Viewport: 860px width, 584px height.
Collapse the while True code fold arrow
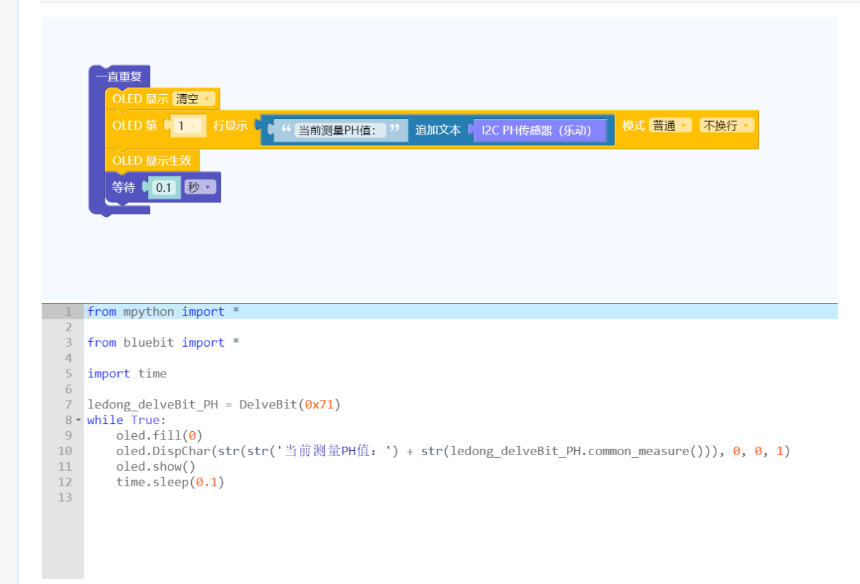(79, 420)
